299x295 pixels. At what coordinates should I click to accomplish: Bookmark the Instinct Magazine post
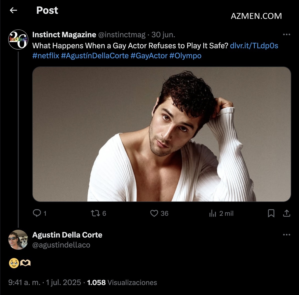click(x=271, y=213)
